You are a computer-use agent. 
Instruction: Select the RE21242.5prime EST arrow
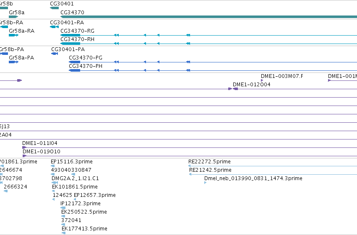(x=190, y=174)
